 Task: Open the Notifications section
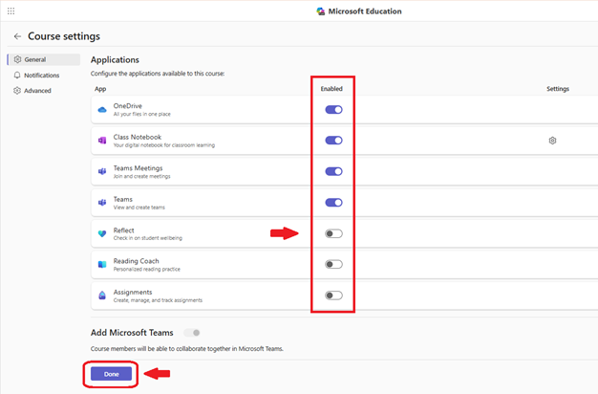point(40,76)
